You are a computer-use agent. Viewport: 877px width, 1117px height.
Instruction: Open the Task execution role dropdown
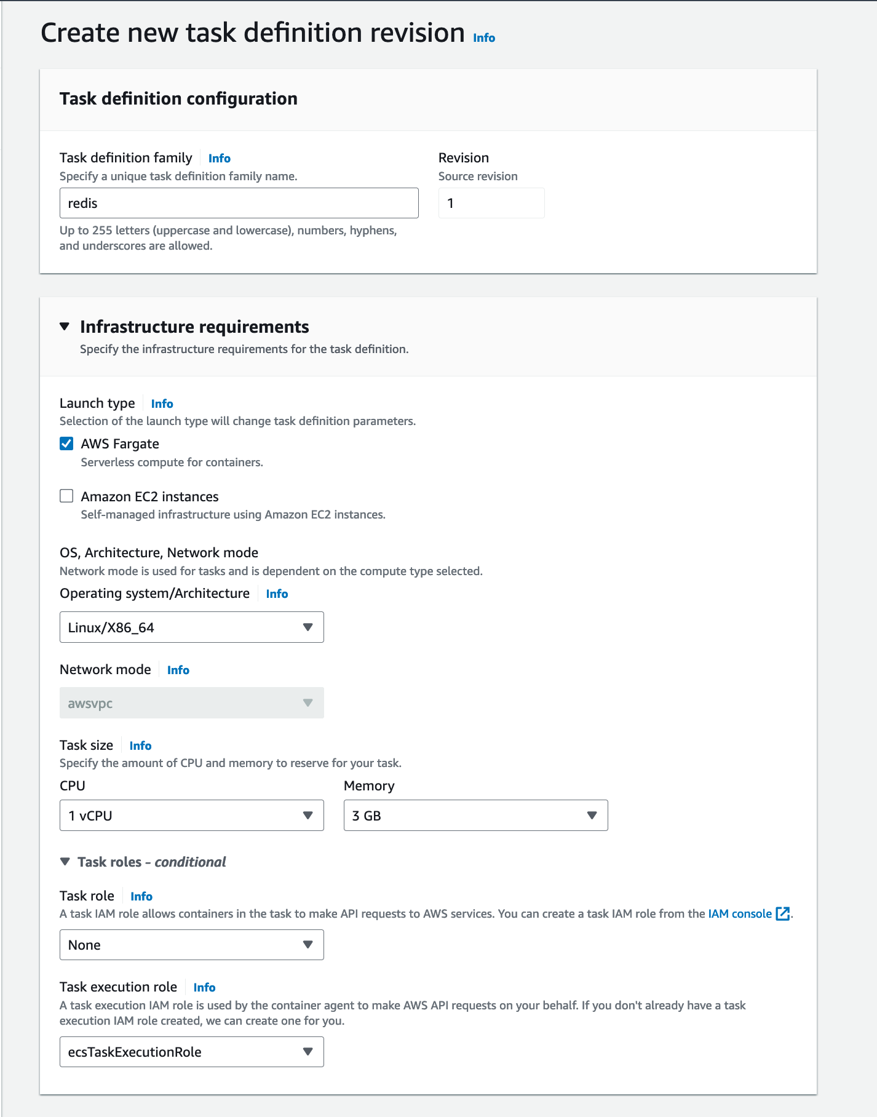click(x=191, y=1052)
